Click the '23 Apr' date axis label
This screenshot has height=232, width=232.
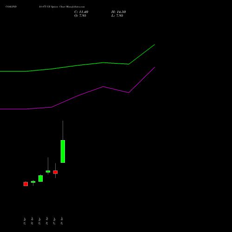(x=39, y=221)
